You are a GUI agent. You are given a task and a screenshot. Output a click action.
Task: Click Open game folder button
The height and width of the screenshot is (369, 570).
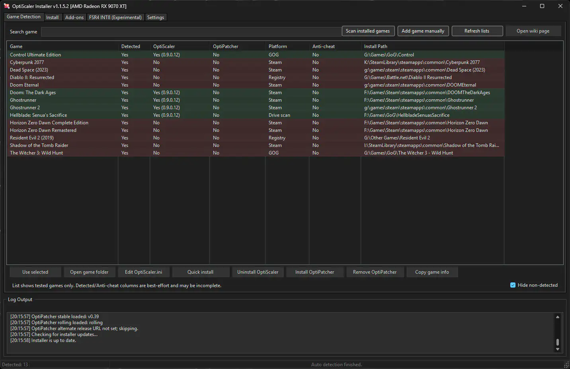click(89, 272)
